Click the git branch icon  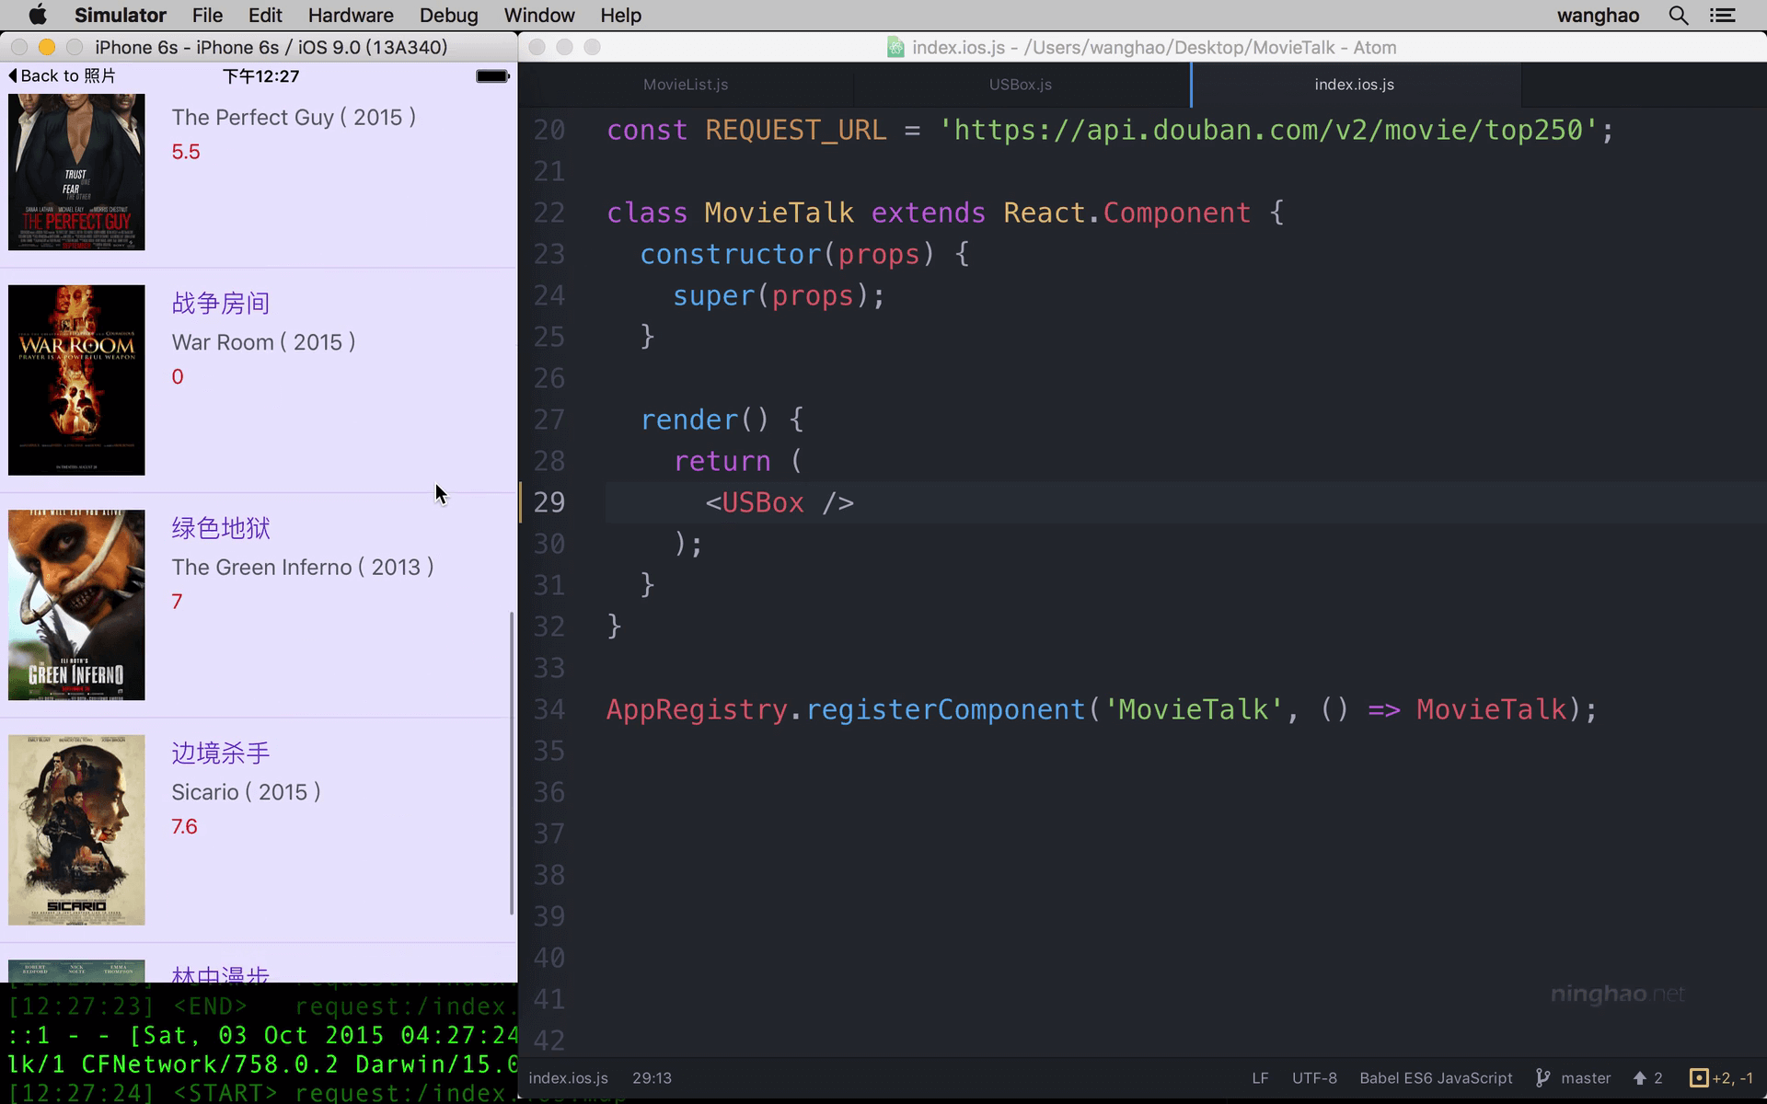pos(1543,1078)
